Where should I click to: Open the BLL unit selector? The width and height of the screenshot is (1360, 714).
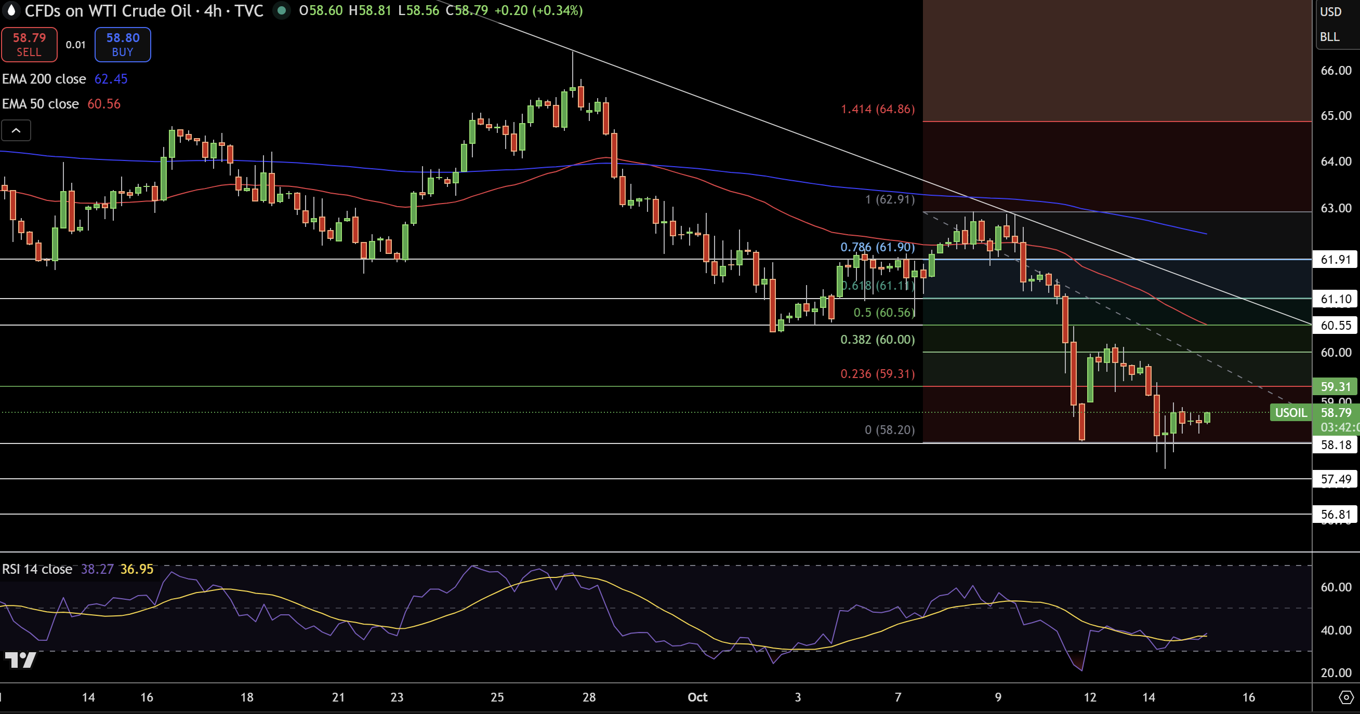1329,37
